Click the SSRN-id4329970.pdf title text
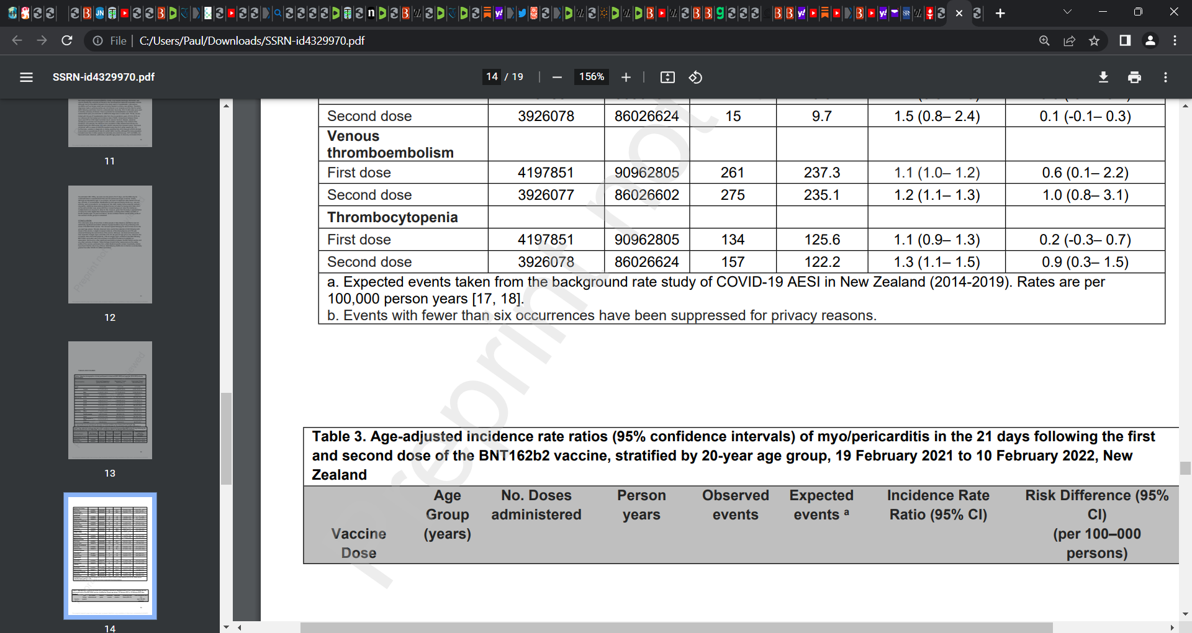Screen dimensions: 1192x633 (103, 77)
